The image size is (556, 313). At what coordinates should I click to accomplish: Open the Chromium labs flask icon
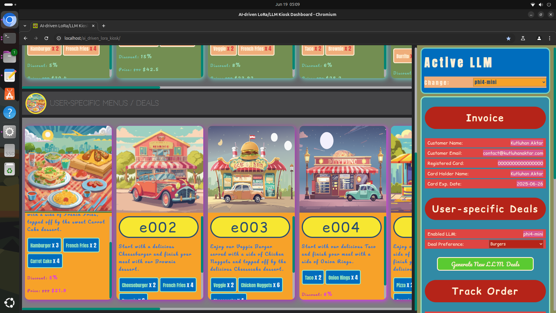523,38
